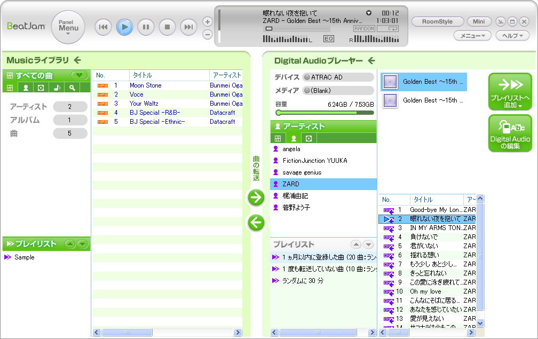This screenshot has height=339, width=538.
Task: Start playback with the Play button
Action: tap(124, 27)
